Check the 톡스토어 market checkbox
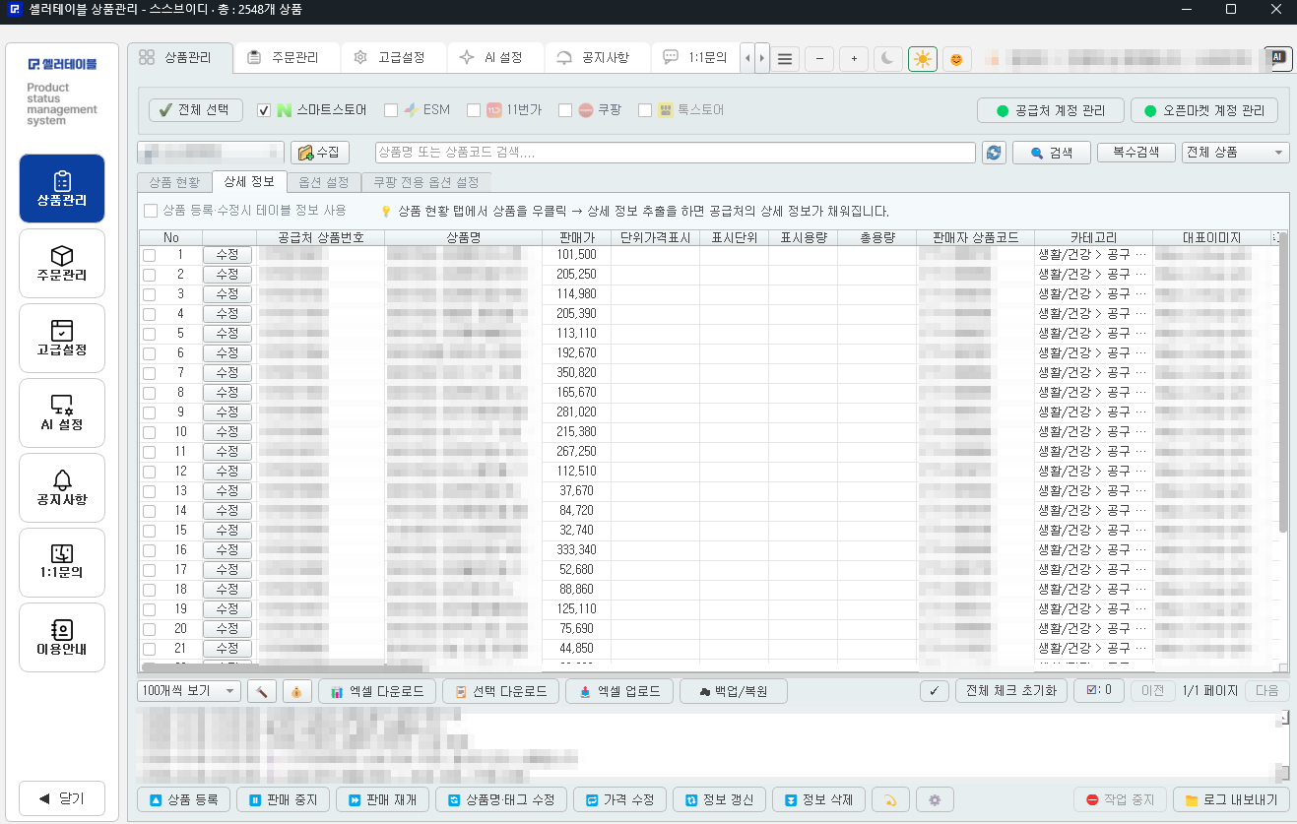The width and height of the screenshot is (1297, 824). pyautogui.click(x=645, y=110)
